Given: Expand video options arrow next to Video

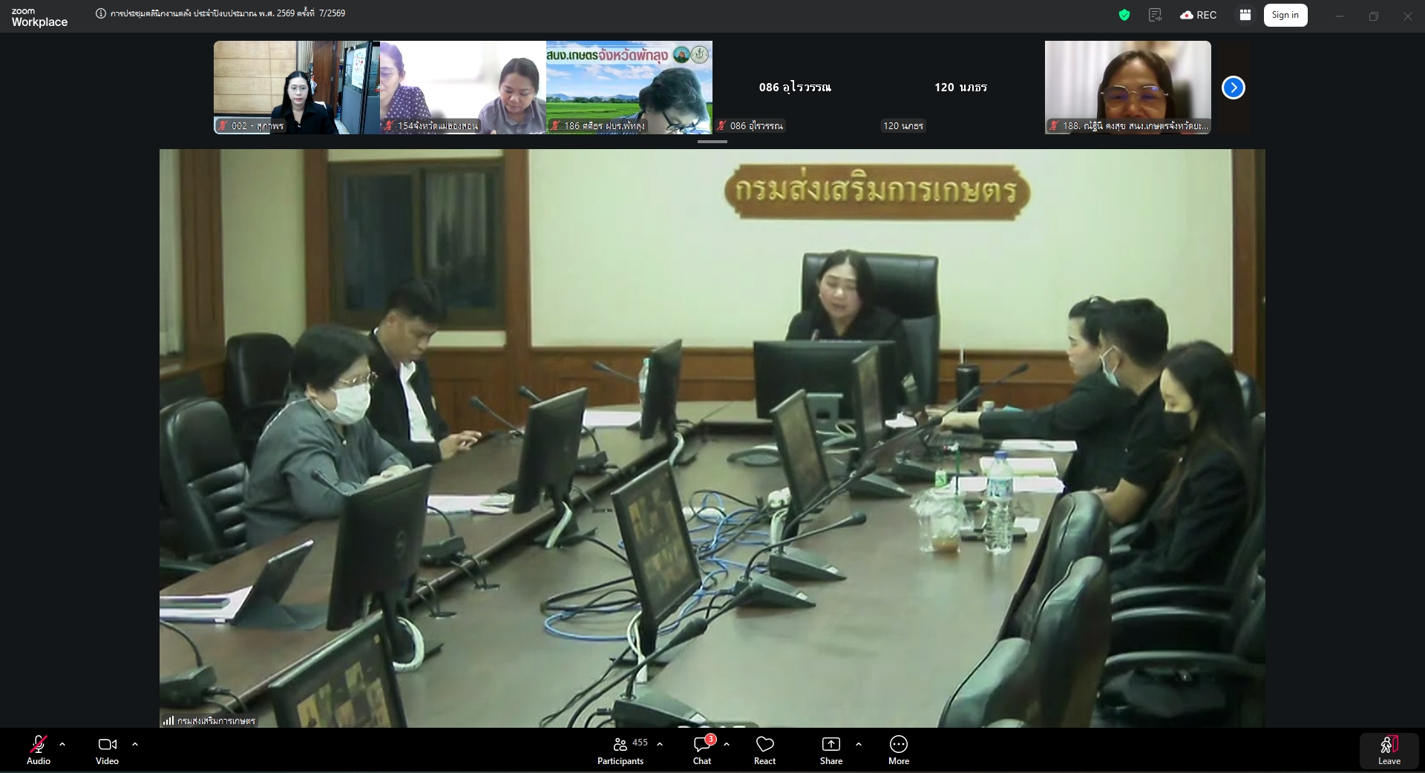Looking at the screenshot, I should point(135,744).
